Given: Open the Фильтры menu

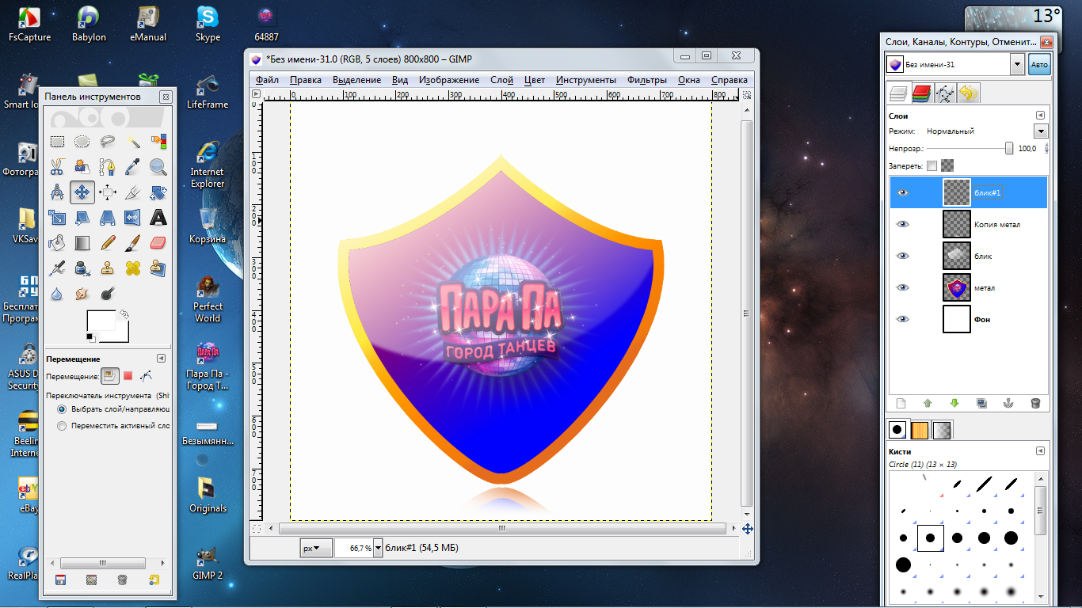Looking at the screenshot, I should click(647, 80).
